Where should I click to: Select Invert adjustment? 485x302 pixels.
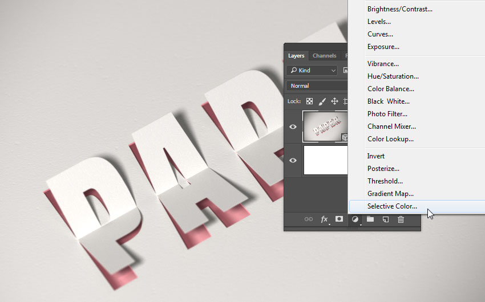click(x=376, y=156)
